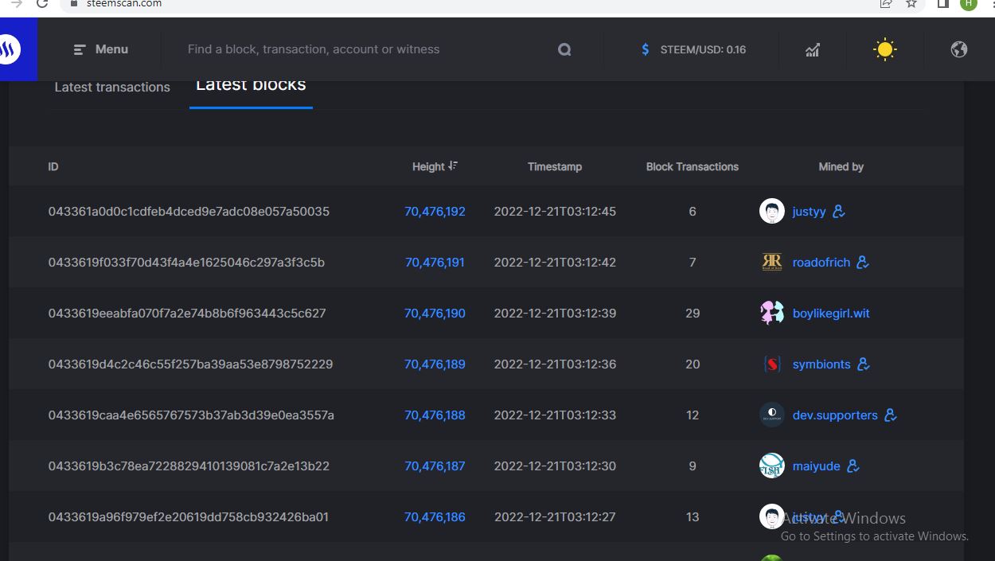Image resolution: width=995 pixels, height=561 pixels.
Task: Click the Steem logo icon
Action: click(x=10, y=49)
